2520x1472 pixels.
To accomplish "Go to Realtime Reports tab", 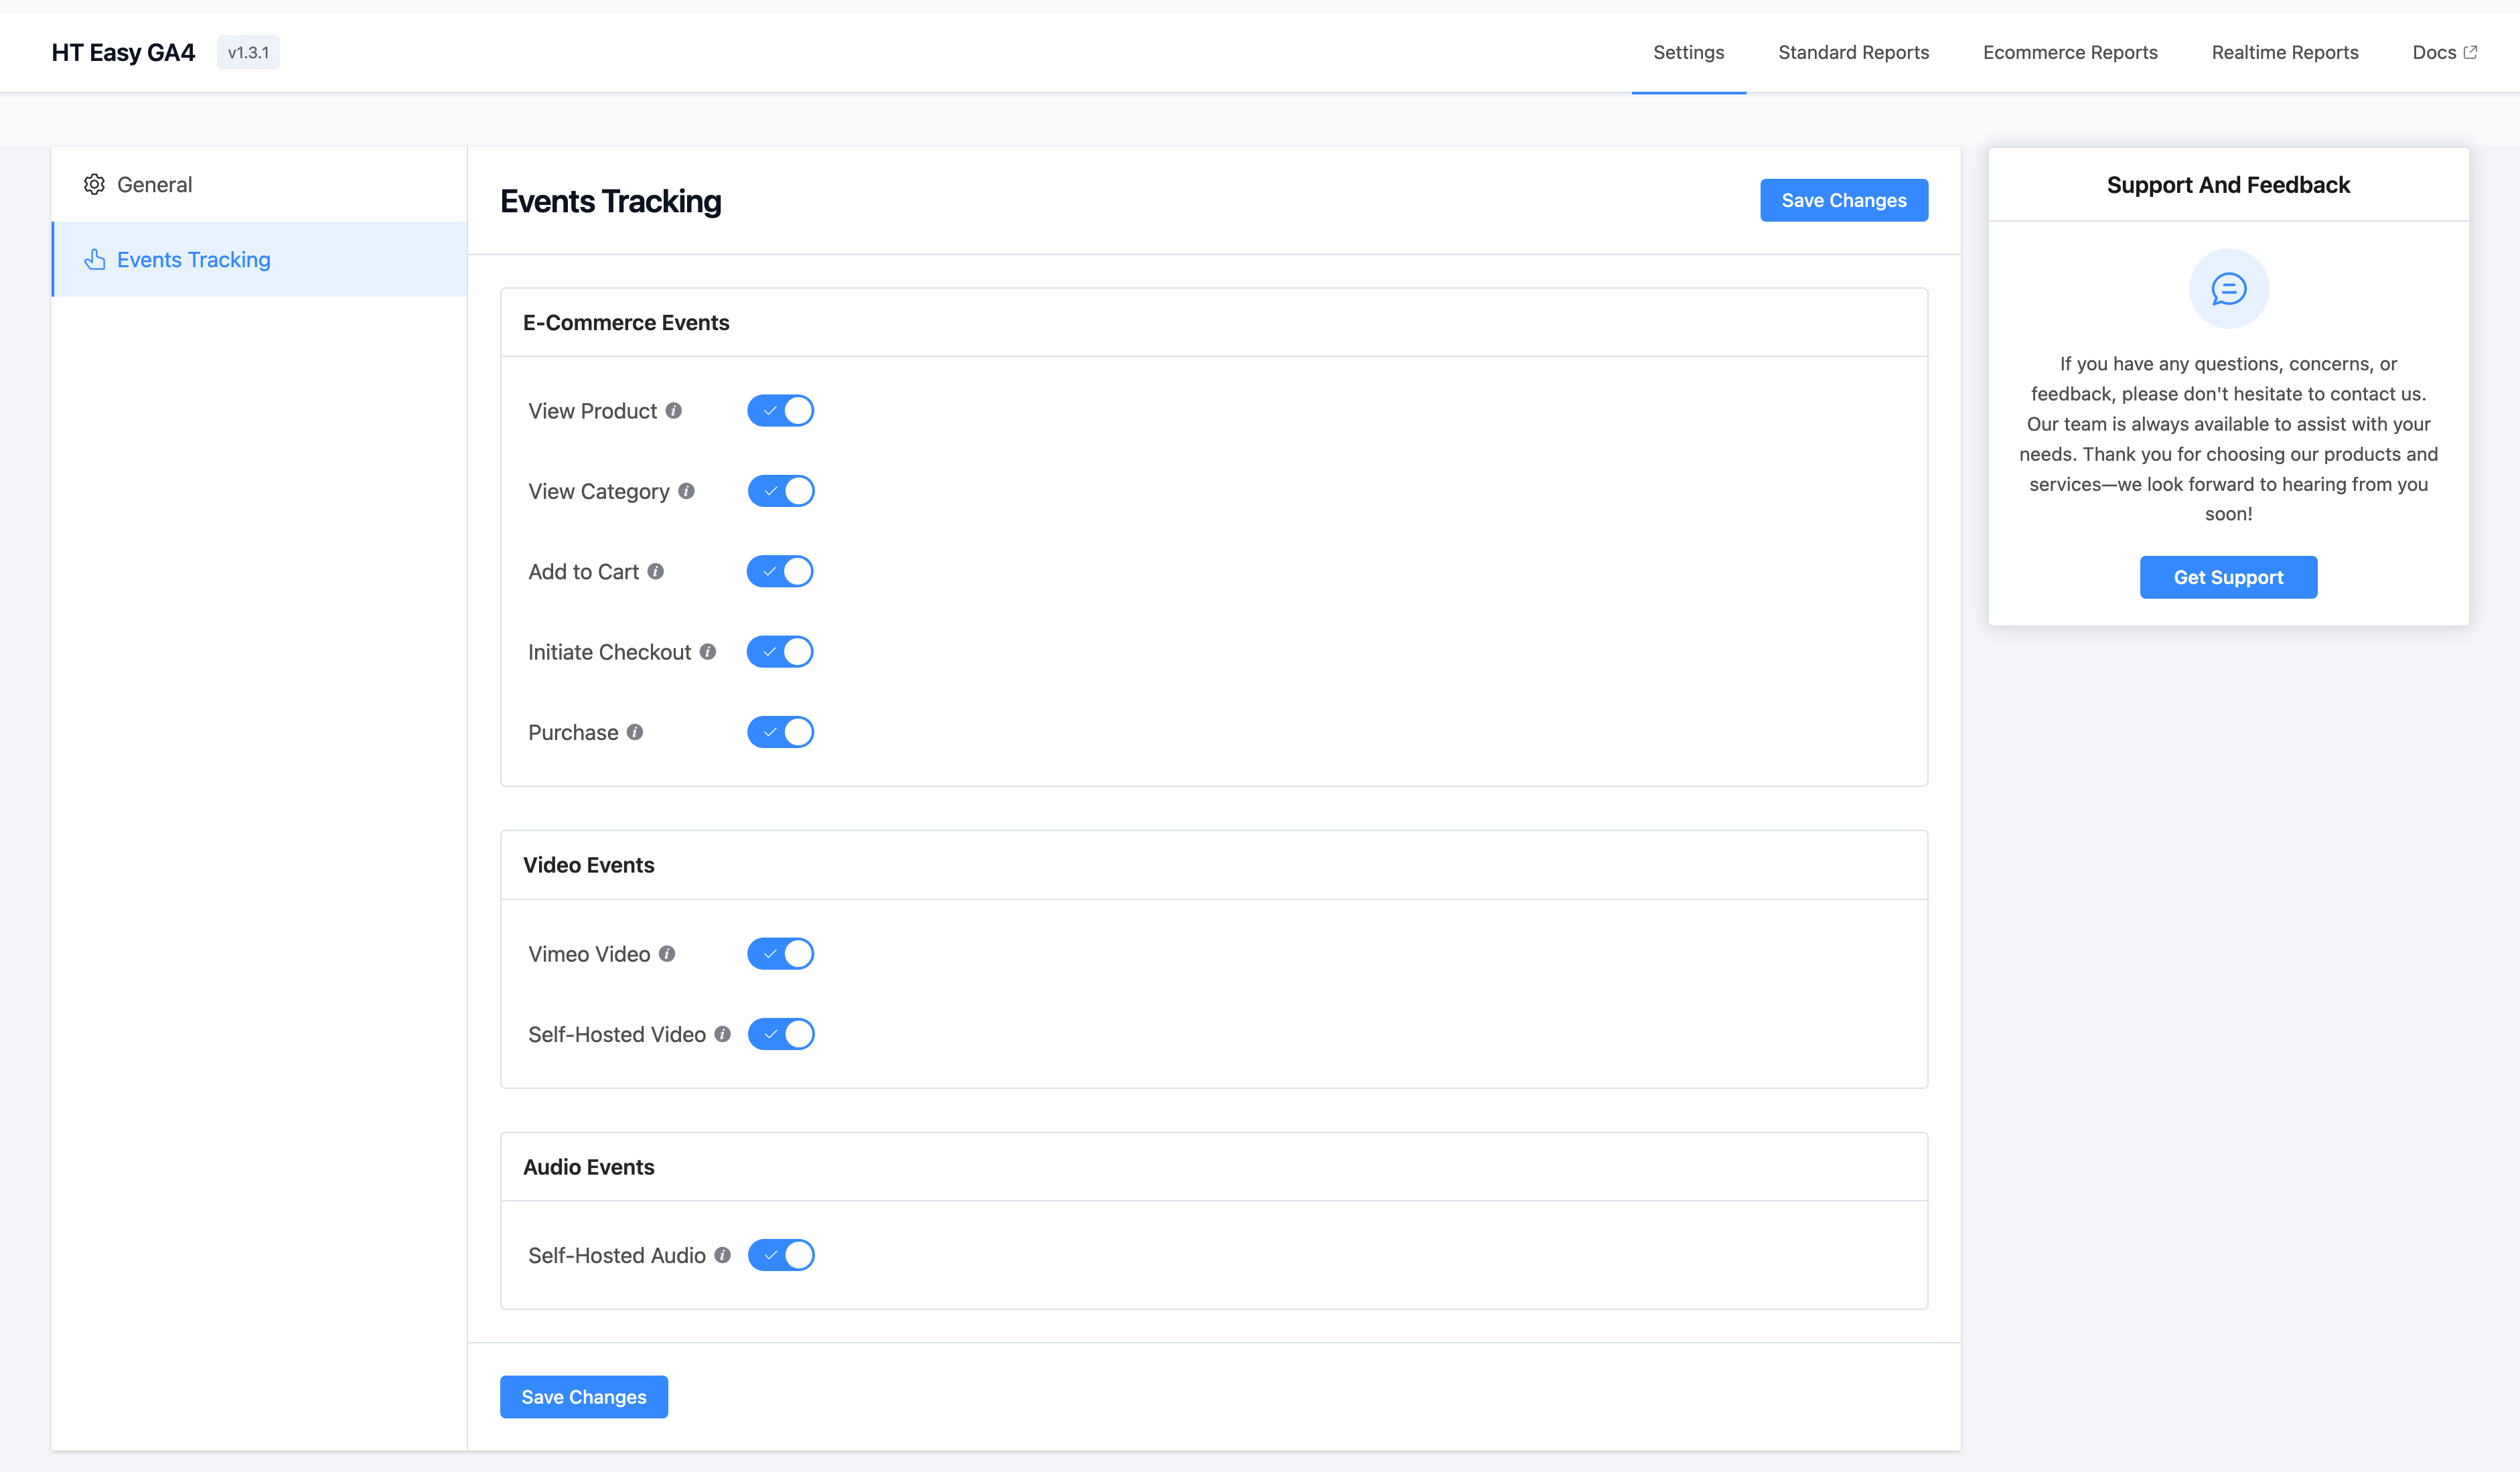I will click(2285, 52).
